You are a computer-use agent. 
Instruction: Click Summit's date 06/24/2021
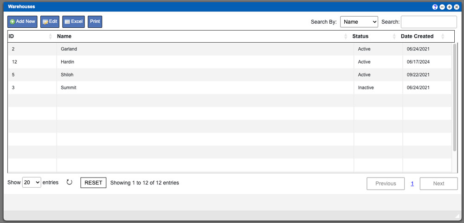click(418, 88)
